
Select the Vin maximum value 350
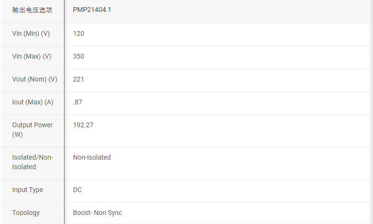coord(79,56)
